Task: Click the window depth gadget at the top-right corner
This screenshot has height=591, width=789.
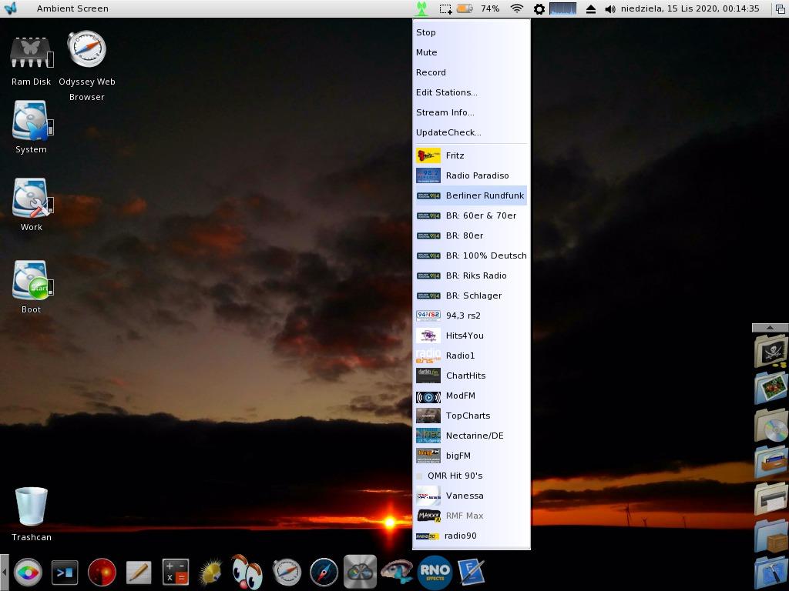Action: coord(780,8)
